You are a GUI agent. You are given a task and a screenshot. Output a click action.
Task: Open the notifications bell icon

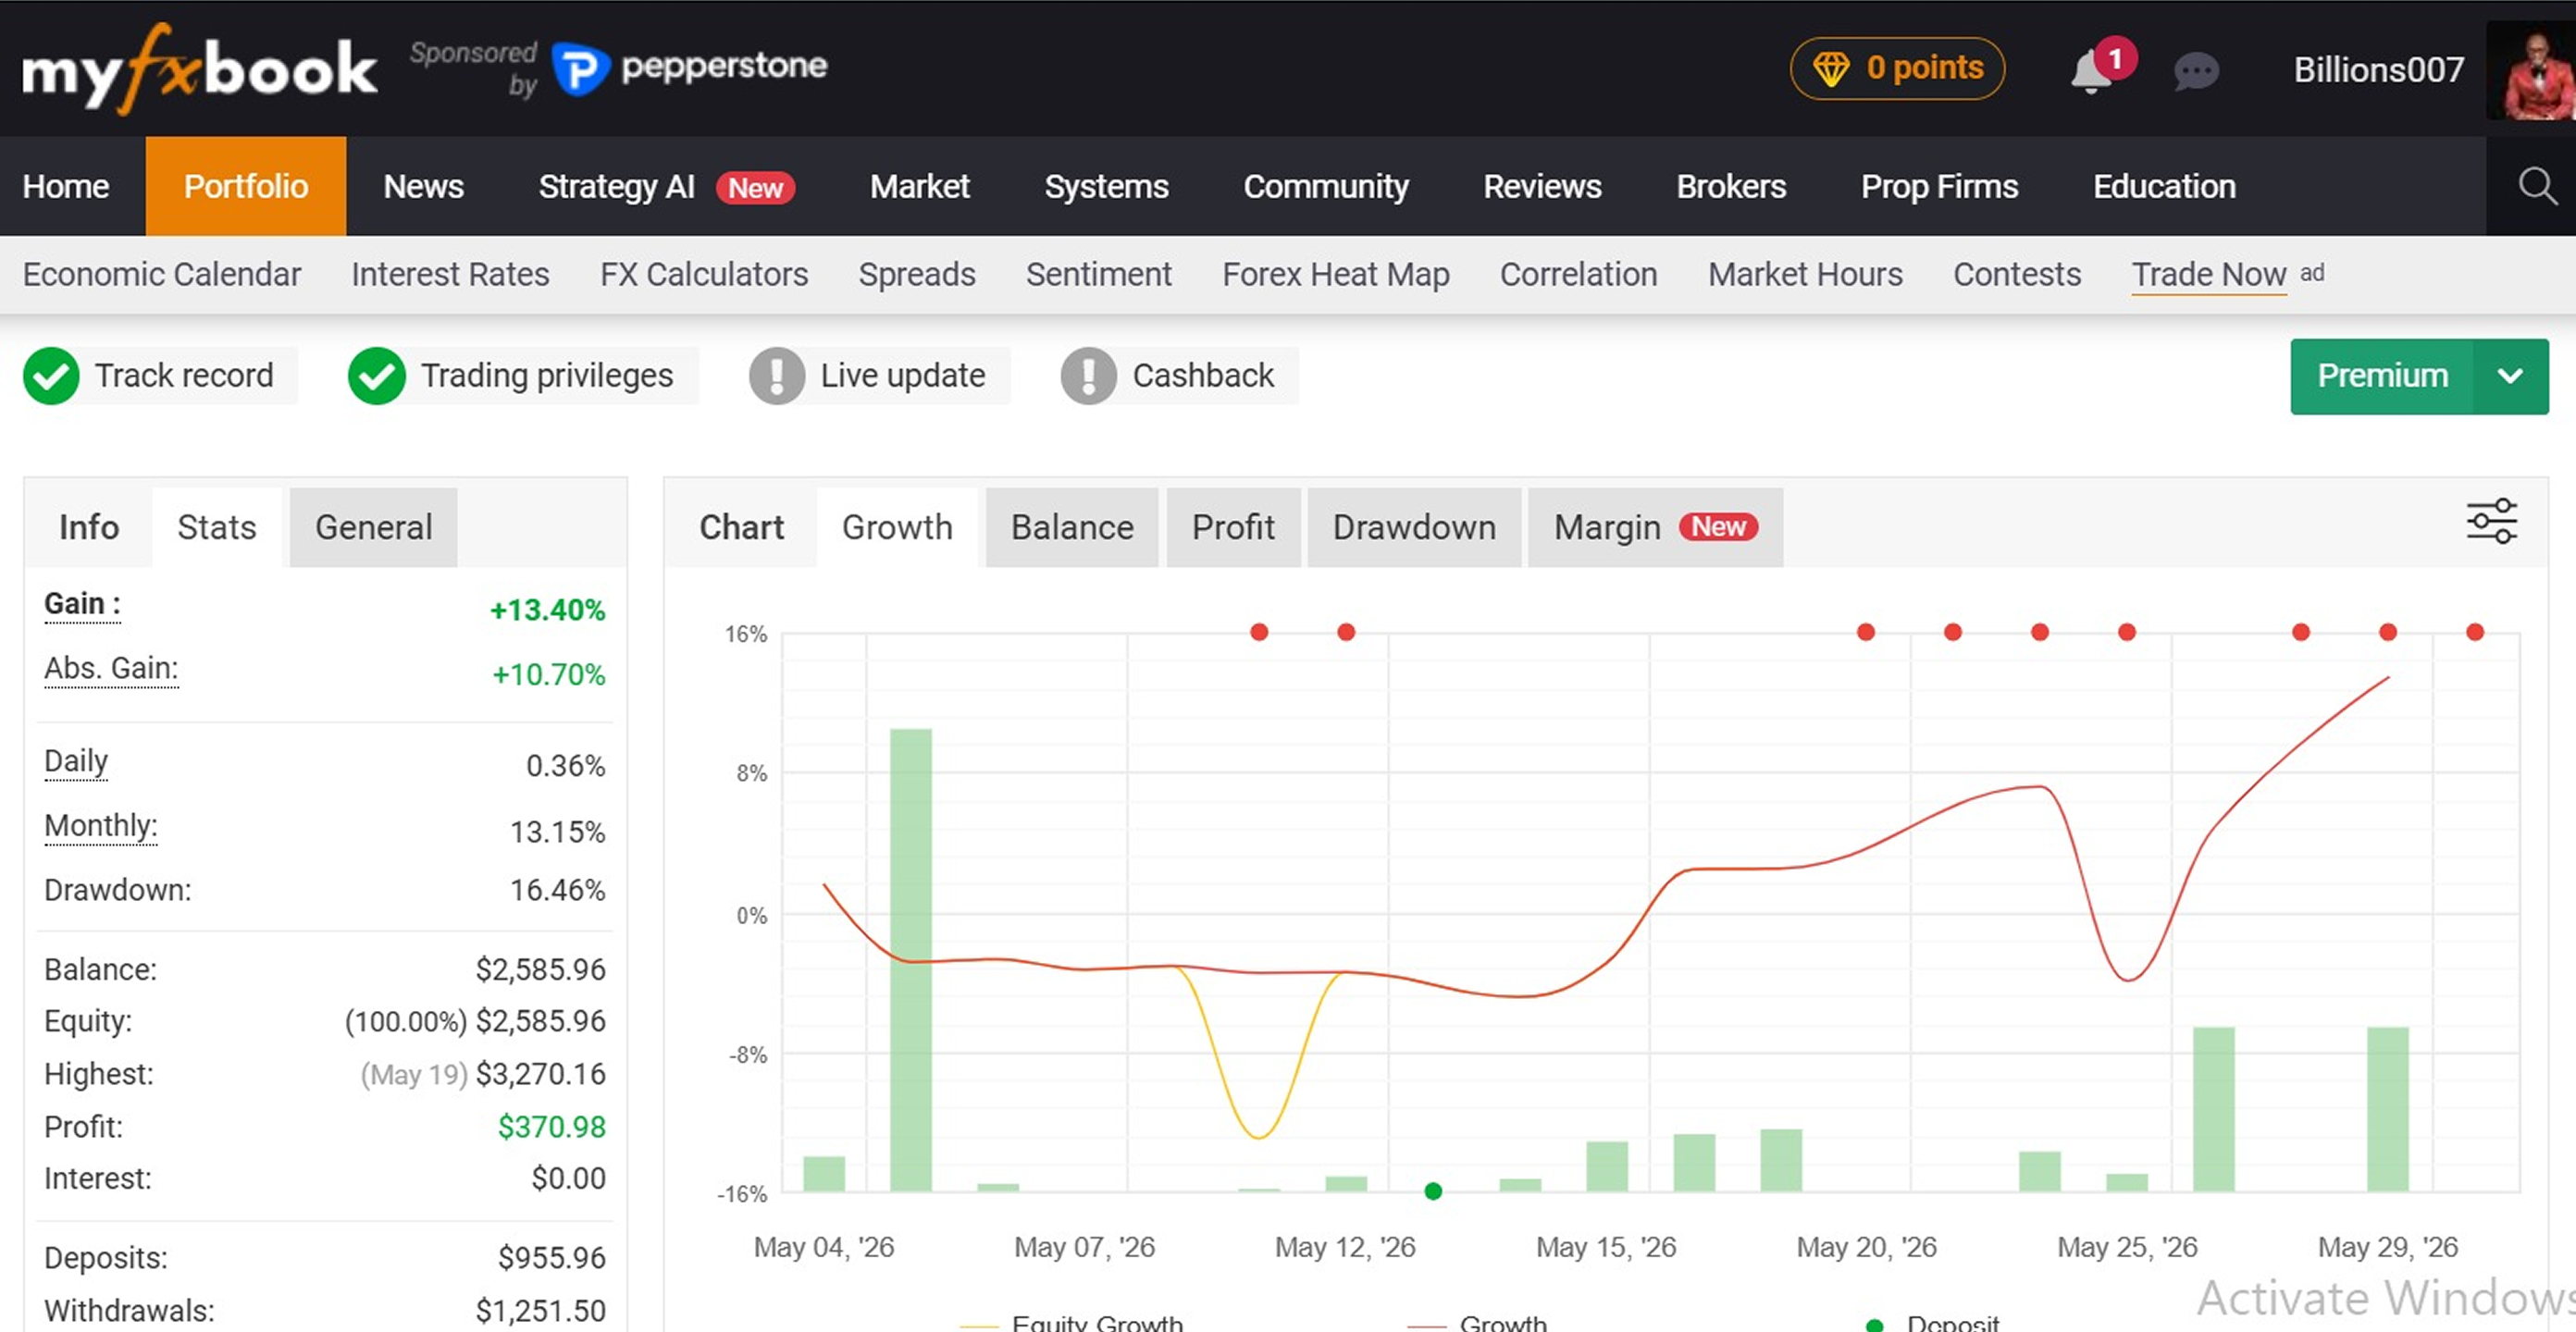pyautogui.click(x=2090, y=72)
